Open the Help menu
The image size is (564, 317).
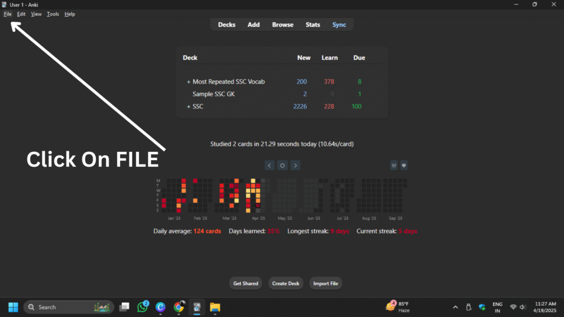tap(70, 14)
